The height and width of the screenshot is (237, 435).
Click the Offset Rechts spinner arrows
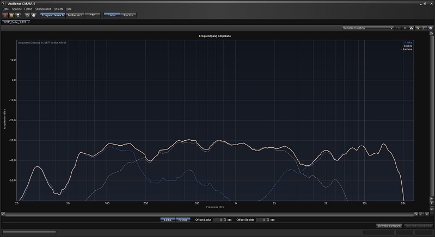[x=267, y=220]
